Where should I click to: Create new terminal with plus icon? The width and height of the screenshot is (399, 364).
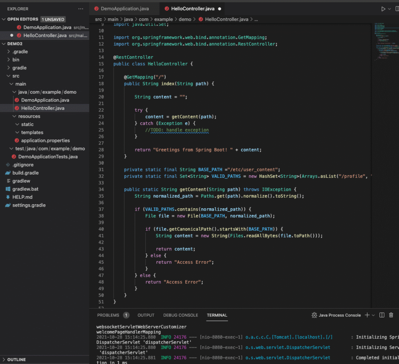367,315
